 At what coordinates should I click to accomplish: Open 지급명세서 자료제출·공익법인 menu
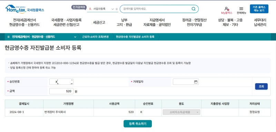pos(157,22)
